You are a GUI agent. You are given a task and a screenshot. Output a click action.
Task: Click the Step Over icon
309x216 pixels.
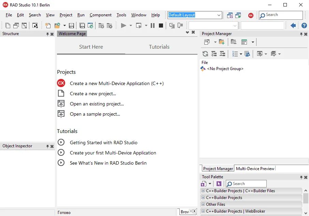point(180,26)
